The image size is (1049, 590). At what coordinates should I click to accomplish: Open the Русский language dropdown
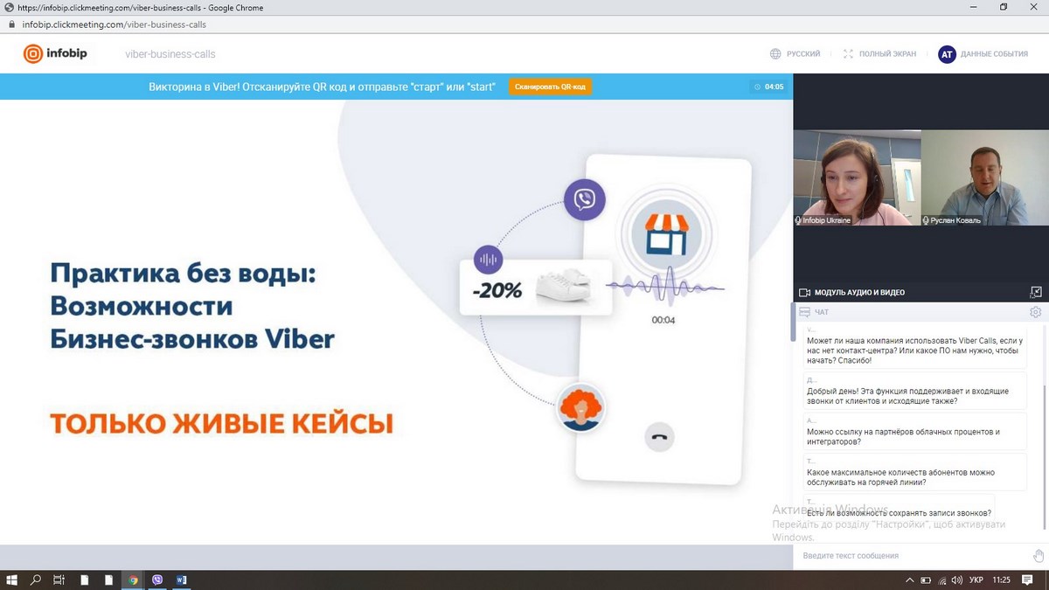[x=795, y=54]
